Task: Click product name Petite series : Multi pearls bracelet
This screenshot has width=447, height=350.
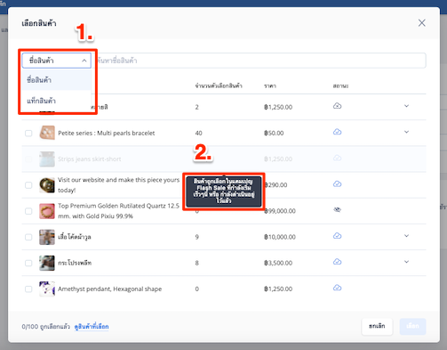Action: click(x=107, y=133)
